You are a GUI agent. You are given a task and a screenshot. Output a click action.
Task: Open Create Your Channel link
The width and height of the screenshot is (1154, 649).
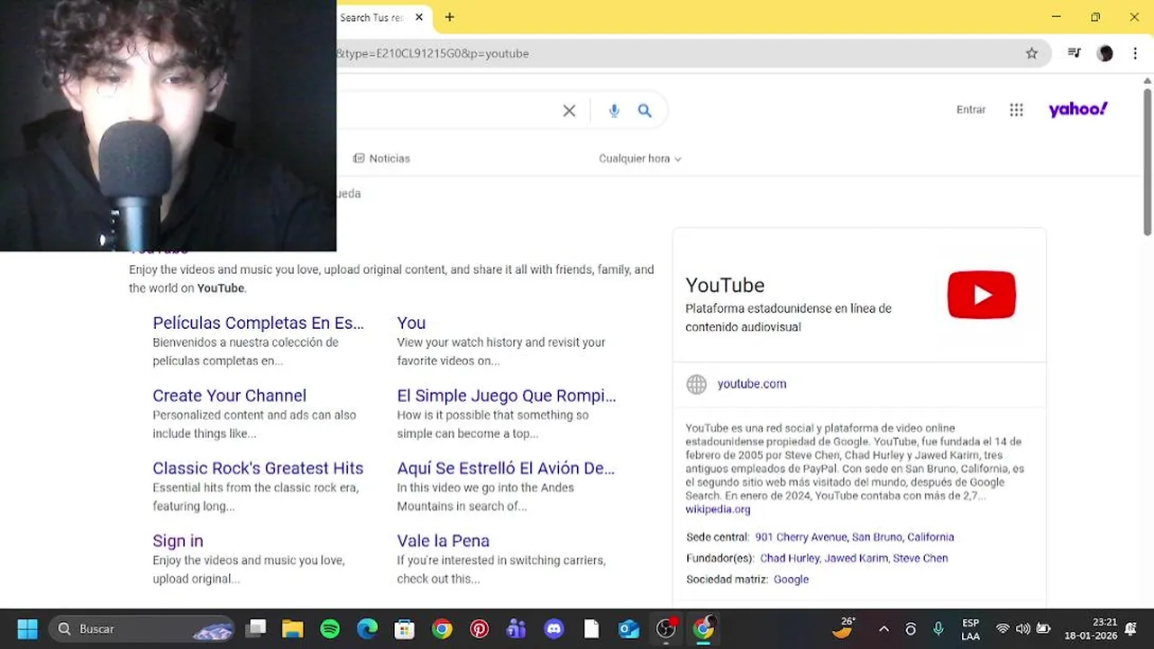[x=229, y=396]
